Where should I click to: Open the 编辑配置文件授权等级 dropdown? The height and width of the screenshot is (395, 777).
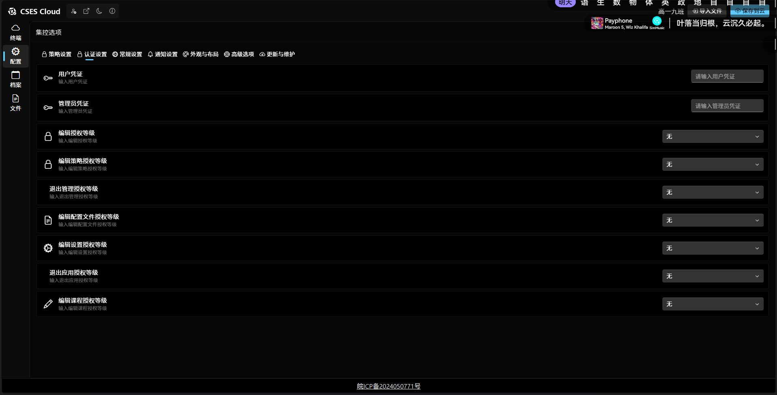713,221
